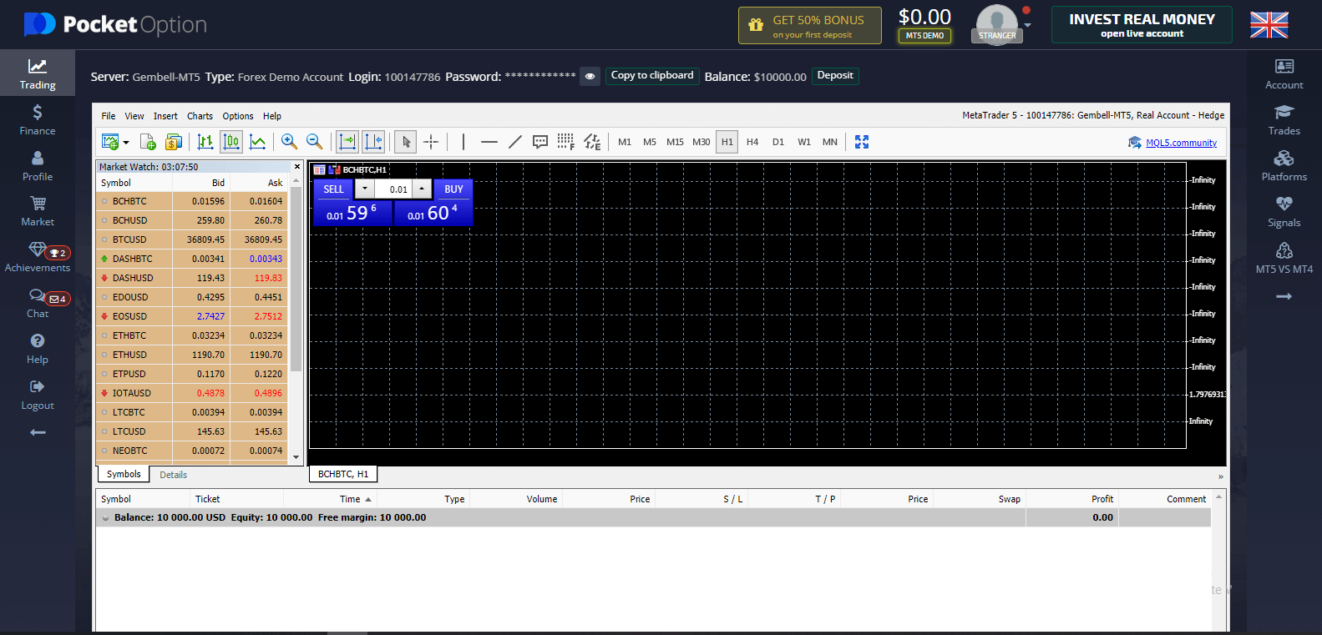The width and height of the screenshot is (1322, 635).
Task: Switch to Details tab in Market Watch
Action: click(x=174, y=475)
